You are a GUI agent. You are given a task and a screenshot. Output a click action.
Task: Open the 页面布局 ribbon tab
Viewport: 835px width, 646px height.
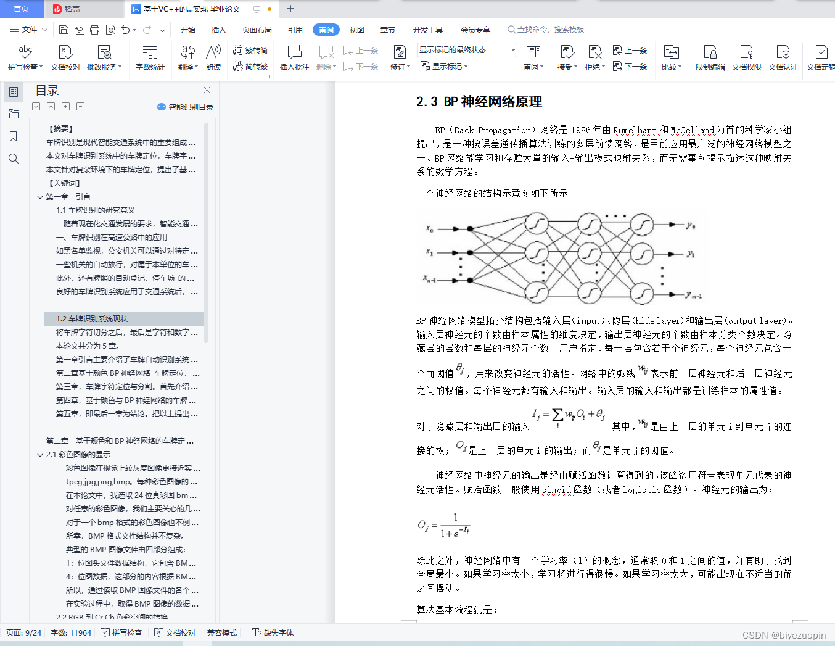257,30
